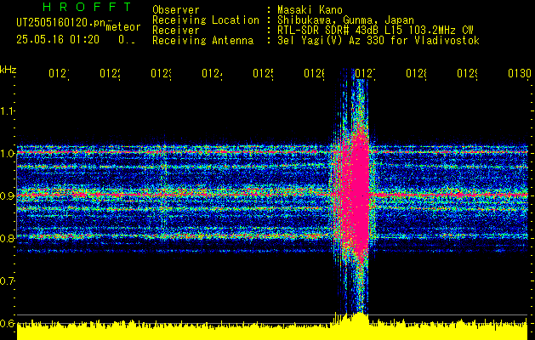Screen dimensions: 535x340
Task: Click the 0130 time marker
Action: pyautogui.click(x=520, y=74)
